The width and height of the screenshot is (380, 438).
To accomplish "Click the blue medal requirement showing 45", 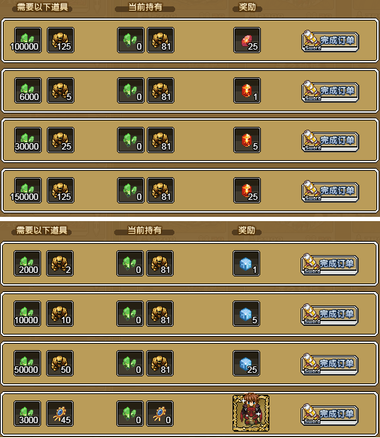I will [x=60, y=414].
